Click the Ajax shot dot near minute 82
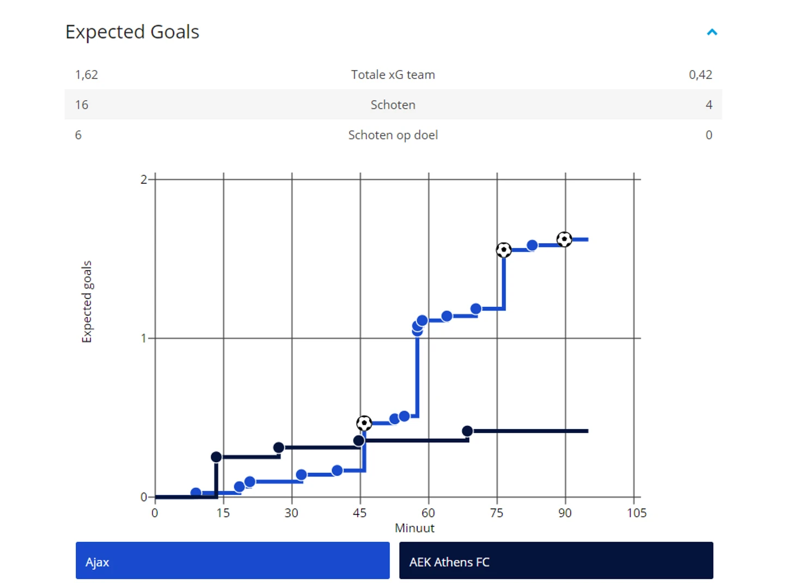795x583 pixels. [x=533, y=245]
